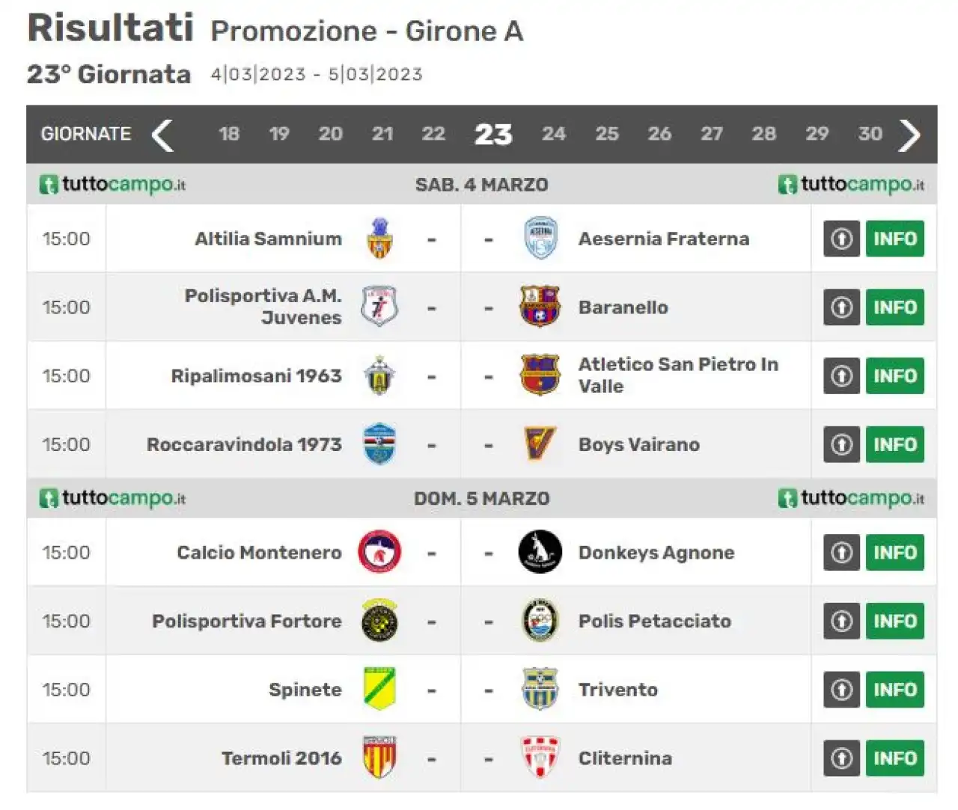Open the Trivento team link
Screen dimensions: 958x810
pos(618,690)
